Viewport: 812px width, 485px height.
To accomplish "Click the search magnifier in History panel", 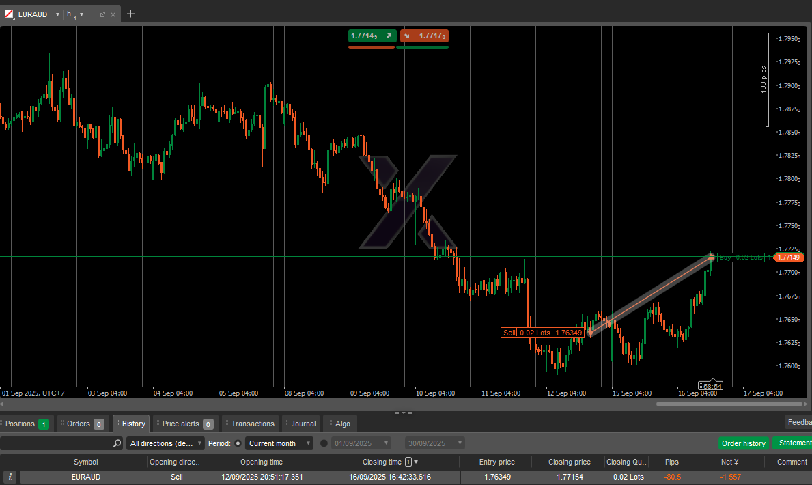I will click(117, 443).
